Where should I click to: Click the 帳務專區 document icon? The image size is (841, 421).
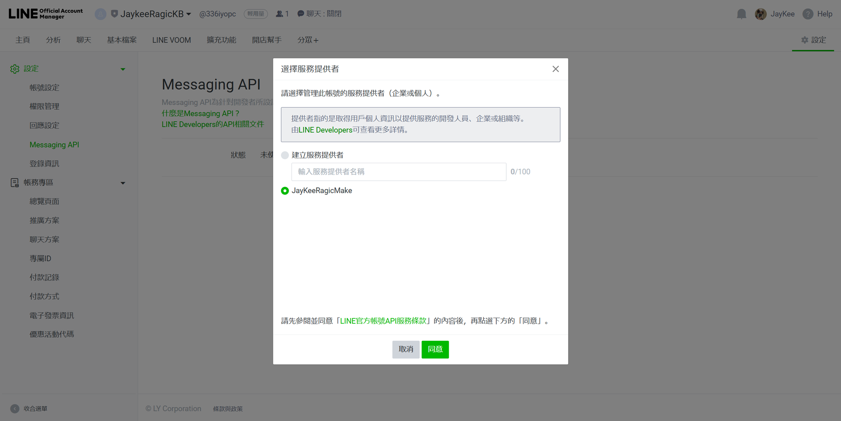click(15, 183)
